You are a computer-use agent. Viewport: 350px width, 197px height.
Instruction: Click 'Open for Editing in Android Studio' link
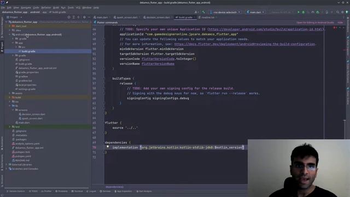[315, 22]
